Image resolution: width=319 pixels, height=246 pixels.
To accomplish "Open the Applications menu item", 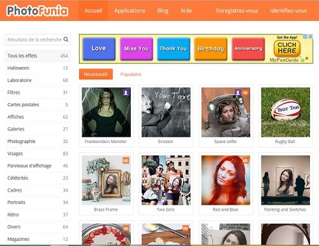I will [x=130, y=11].
